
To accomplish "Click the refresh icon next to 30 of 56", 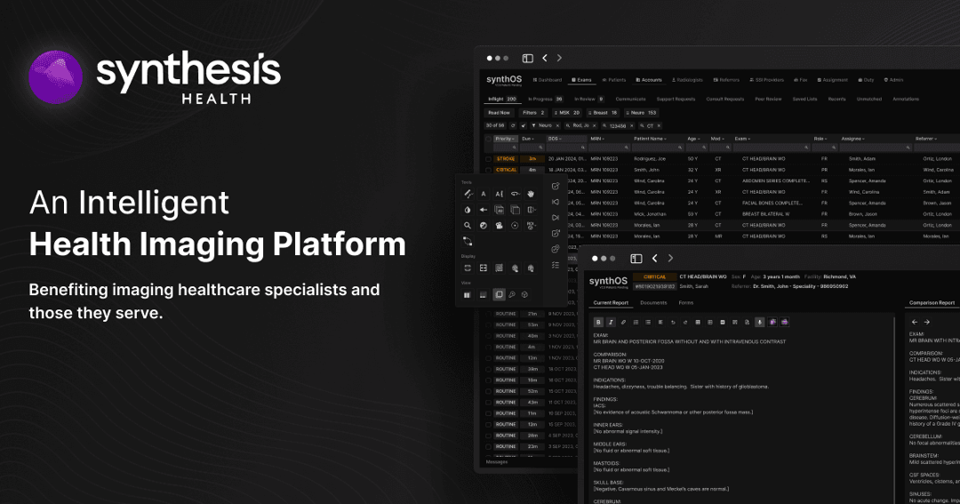I will point(513,126).
